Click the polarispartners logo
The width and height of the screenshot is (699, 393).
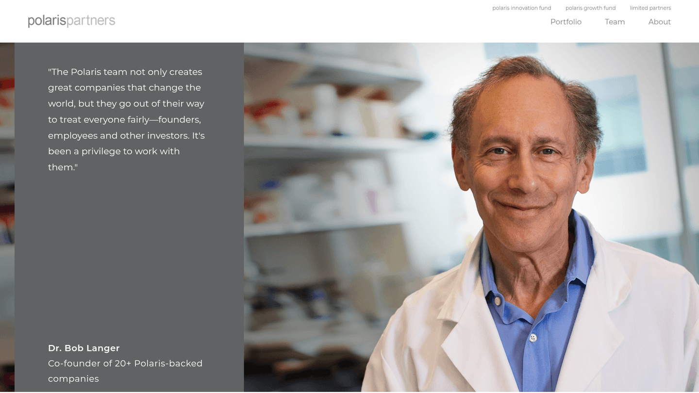coord(71,21)
